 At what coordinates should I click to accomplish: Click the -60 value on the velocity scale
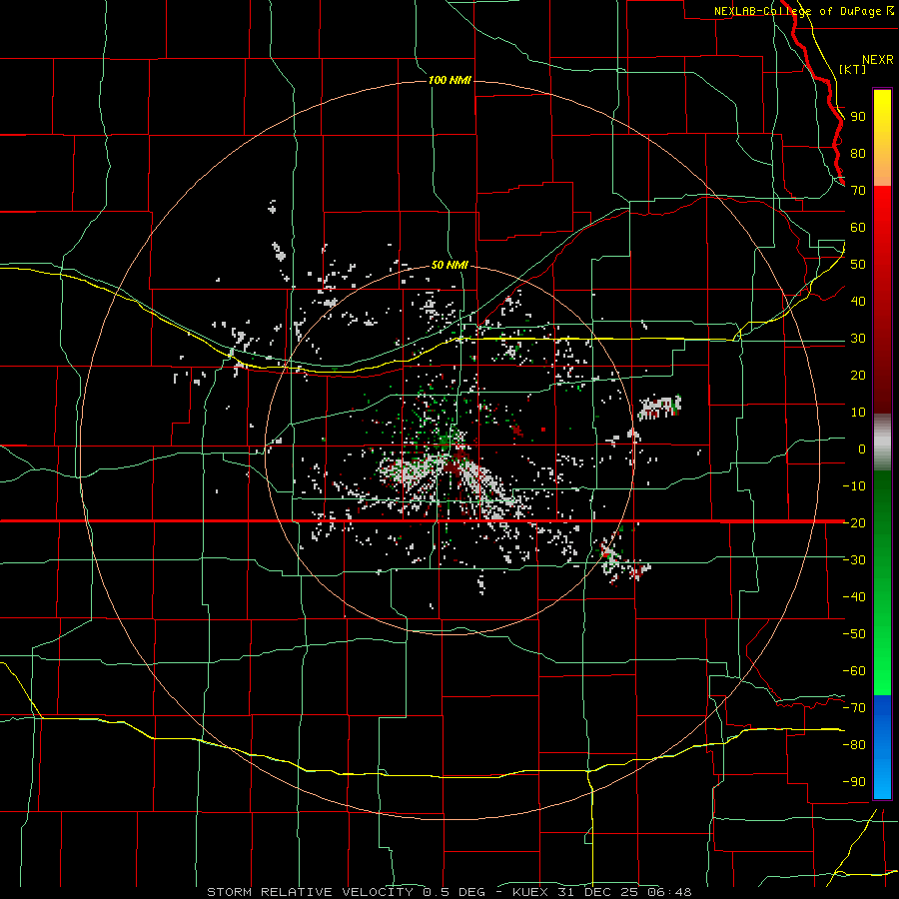(x=854, y=671)
